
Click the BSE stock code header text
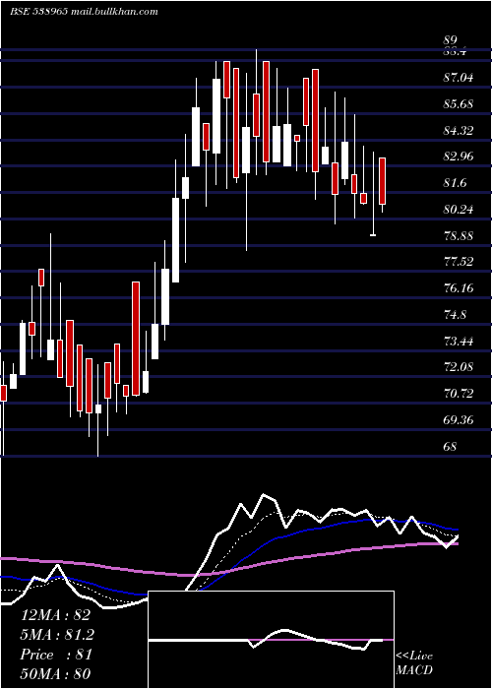[84, 12]
